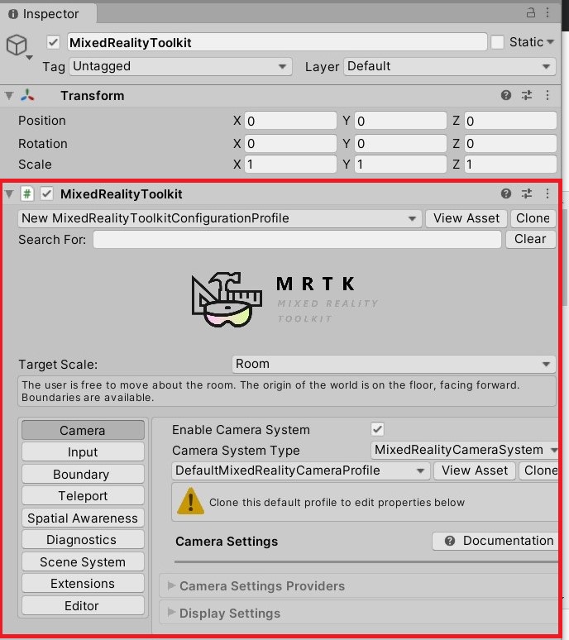Open the Inspector tab's three-dot menu
Image resolution: width=569 pixels, height=640 pixels.
(547, 12)
